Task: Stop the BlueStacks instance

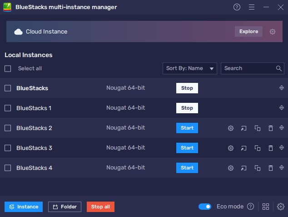Action: (x=187, y=88)
